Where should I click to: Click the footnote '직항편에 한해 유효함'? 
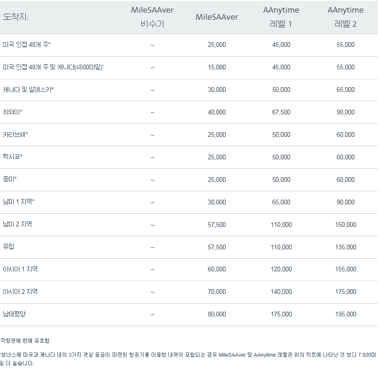(24, 341)
